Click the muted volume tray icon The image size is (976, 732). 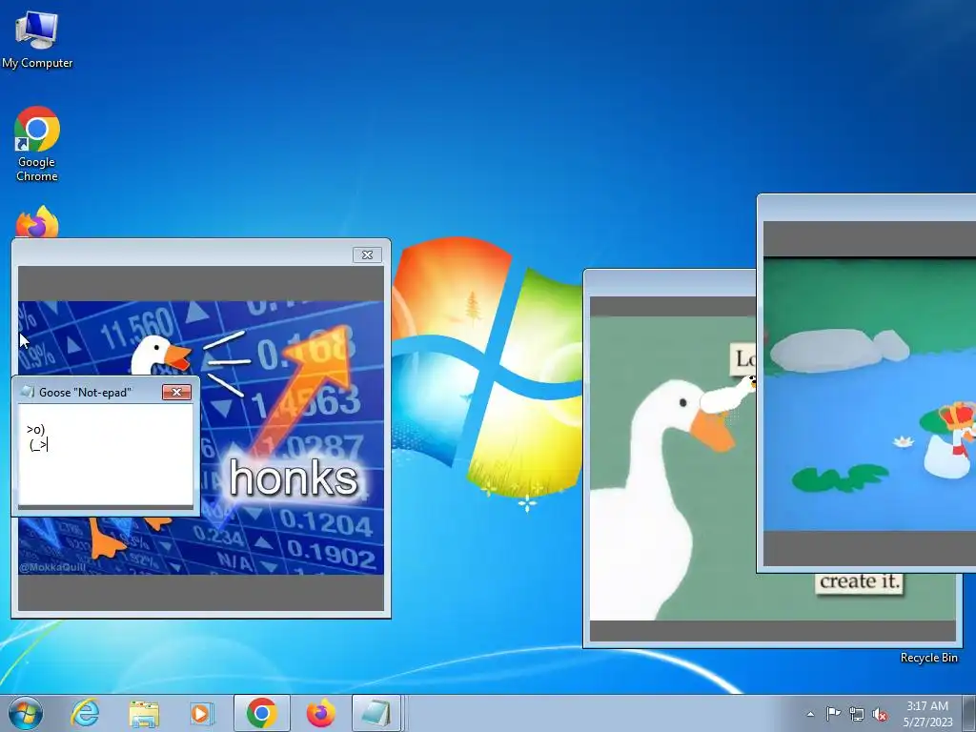(x=880, y=714)
